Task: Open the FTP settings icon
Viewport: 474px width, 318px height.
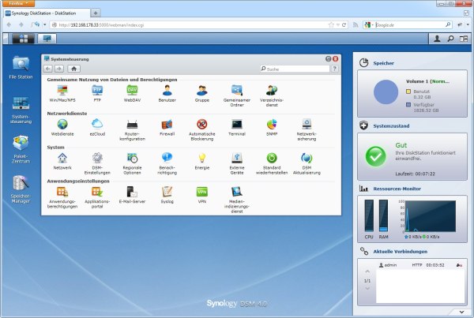Action: [97, 93]
